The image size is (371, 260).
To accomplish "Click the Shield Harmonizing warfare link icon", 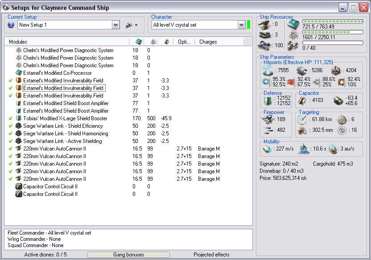I will (x=19, y=134).
